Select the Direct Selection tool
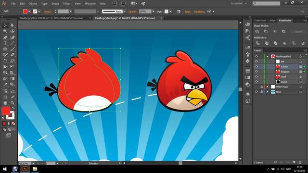Image resolution: width=308 pixels, height=173 pixels. coord(13,25)
